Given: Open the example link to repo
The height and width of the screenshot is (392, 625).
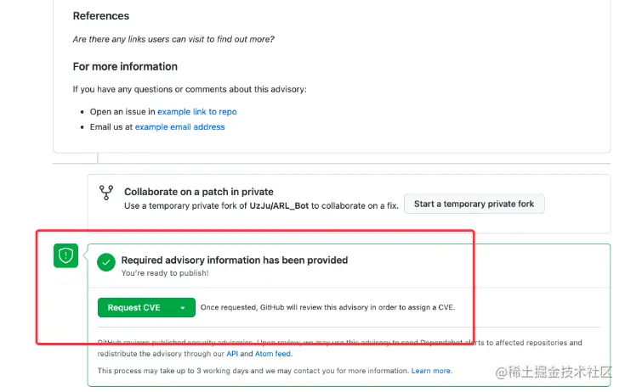Looking at the screenshot, I should (x=196, y=112).
